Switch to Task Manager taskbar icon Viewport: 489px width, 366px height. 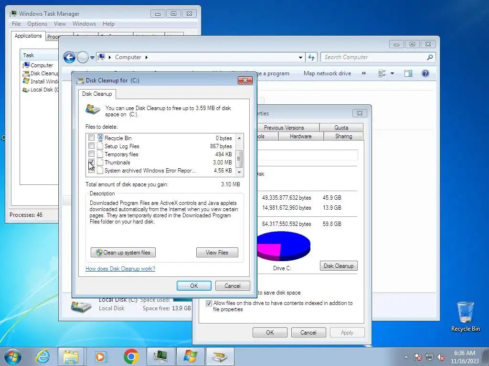pos(160,356)
